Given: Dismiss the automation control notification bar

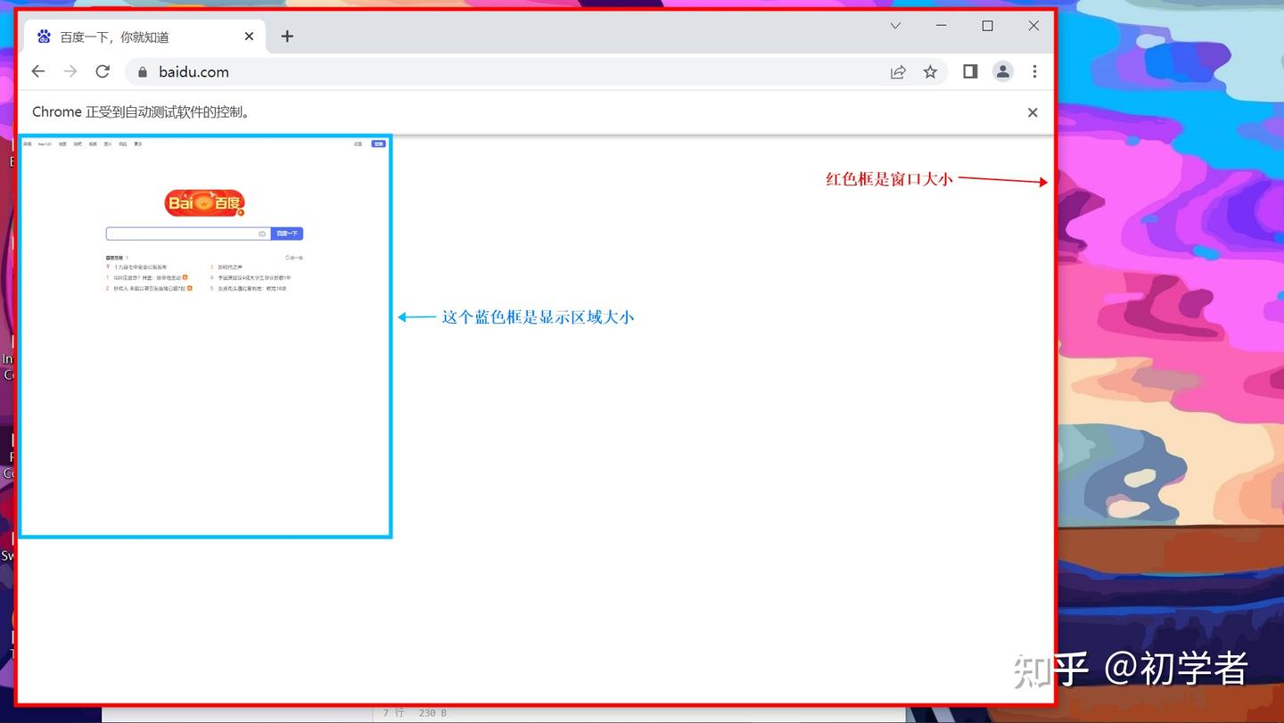Looking at the screenshot, I should tap(1032, 112).
